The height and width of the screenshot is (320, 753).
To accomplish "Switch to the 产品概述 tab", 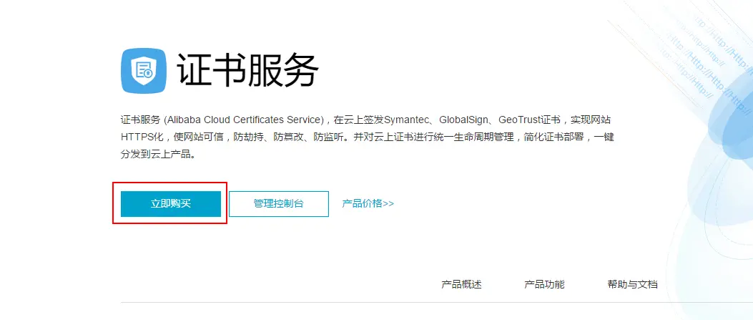I will [x=461, y=284].
